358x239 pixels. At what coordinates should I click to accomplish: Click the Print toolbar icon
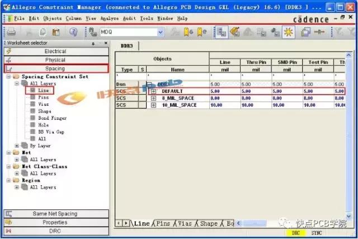11,32
